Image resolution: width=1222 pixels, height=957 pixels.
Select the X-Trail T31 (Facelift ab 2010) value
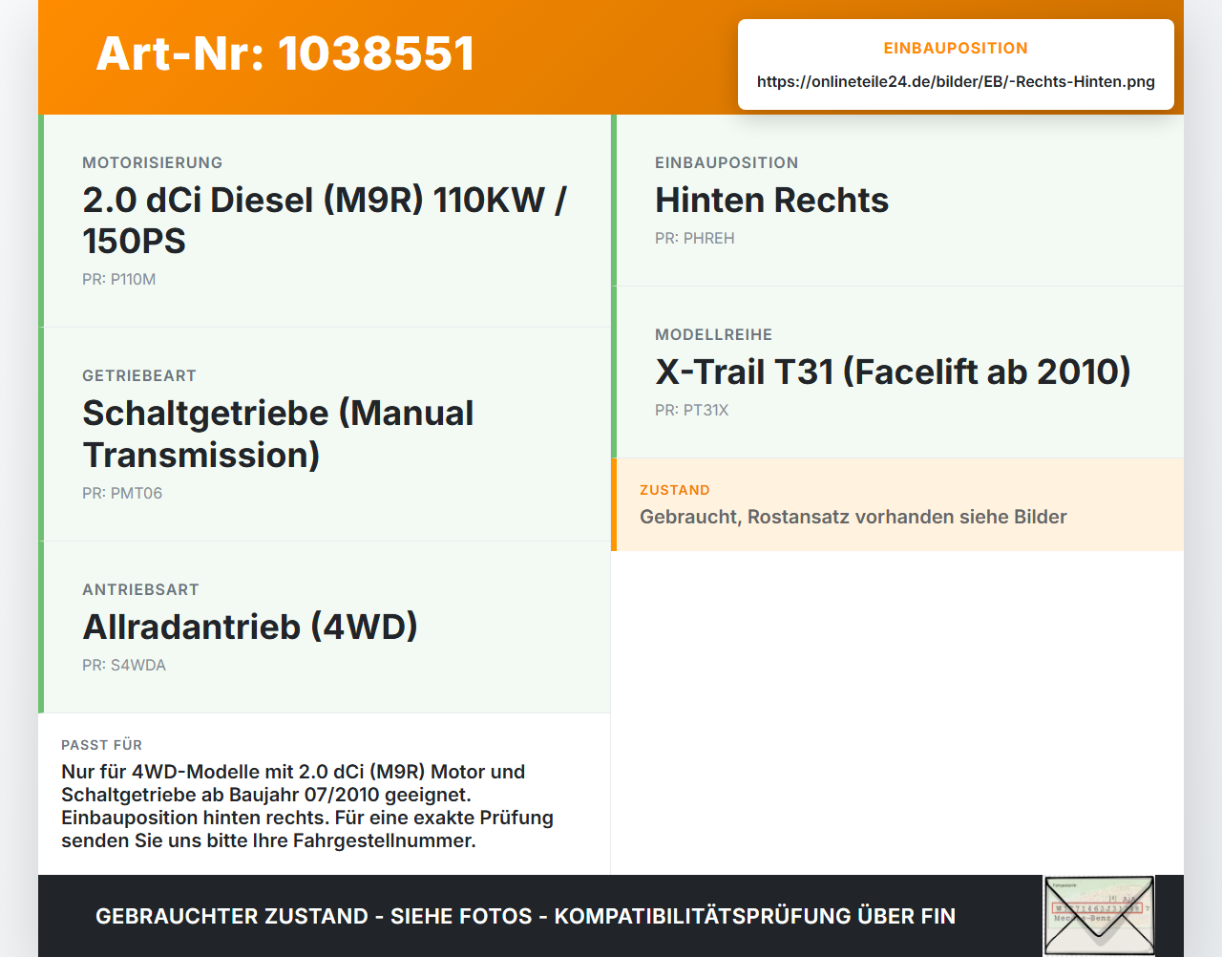(x=893, y=372)
